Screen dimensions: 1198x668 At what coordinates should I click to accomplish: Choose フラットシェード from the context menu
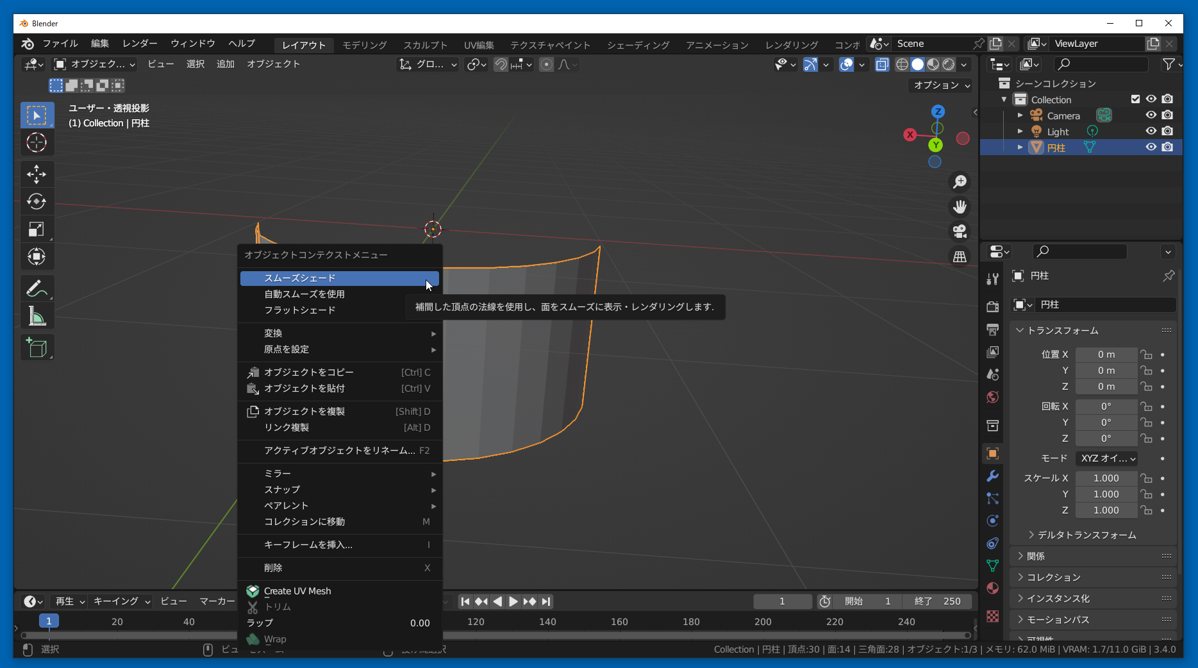pyautogui.click(x=300, y=310)
